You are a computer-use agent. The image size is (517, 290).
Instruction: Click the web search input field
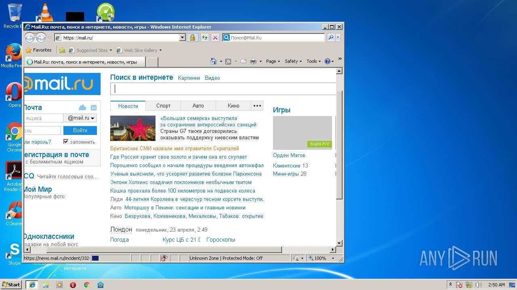[x=223, y=89]
